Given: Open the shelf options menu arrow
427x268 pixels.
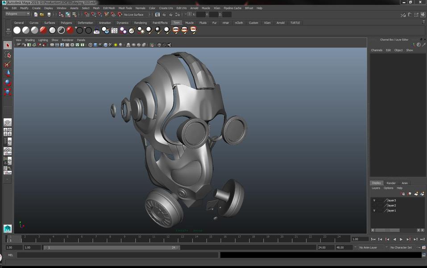Looking at the screenshot, I should [8, 33].
